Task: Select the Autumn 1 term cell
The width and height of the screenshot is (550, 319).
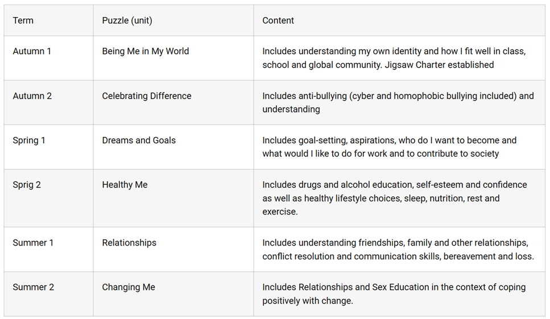Action: click(32, 51)
